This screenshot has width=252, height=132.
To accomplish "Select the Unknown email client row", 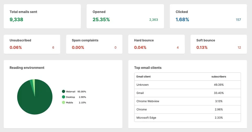I will pyautogui.click(x=187, y=85).
